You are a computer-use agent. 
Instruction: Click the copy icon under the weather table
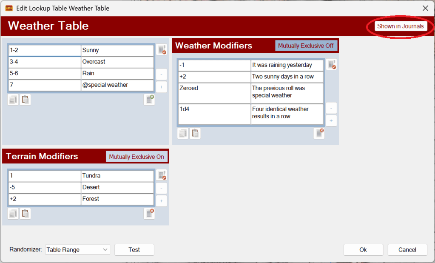click(x=13, y=100)
